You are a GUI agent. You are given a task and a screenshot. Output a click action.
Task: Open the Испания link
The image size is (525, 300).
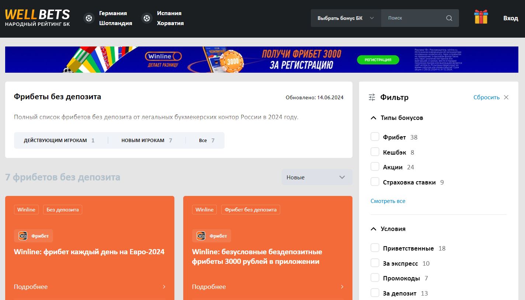pos(169,13)
